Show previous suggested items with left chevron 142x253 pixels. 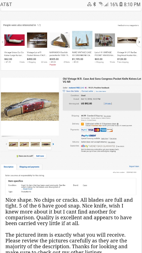3,42
